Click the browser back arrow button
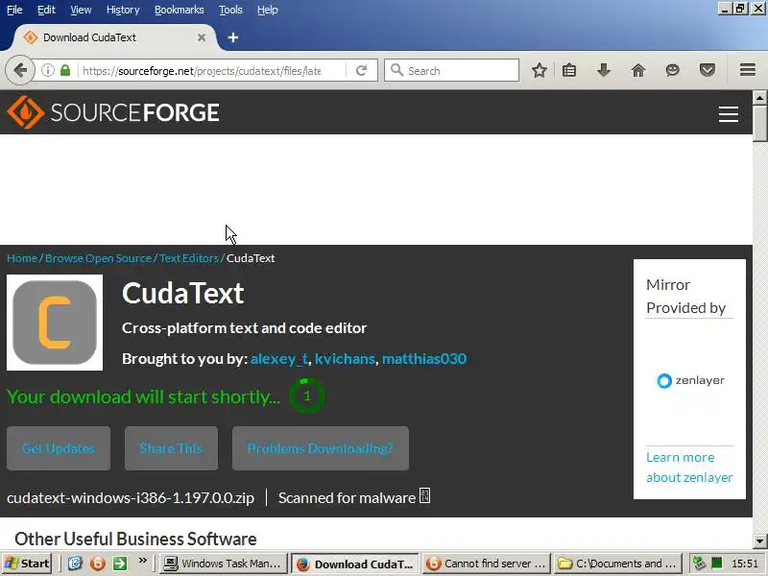The width and height of the screenshot is (768, 576). [x=19, y=70]
